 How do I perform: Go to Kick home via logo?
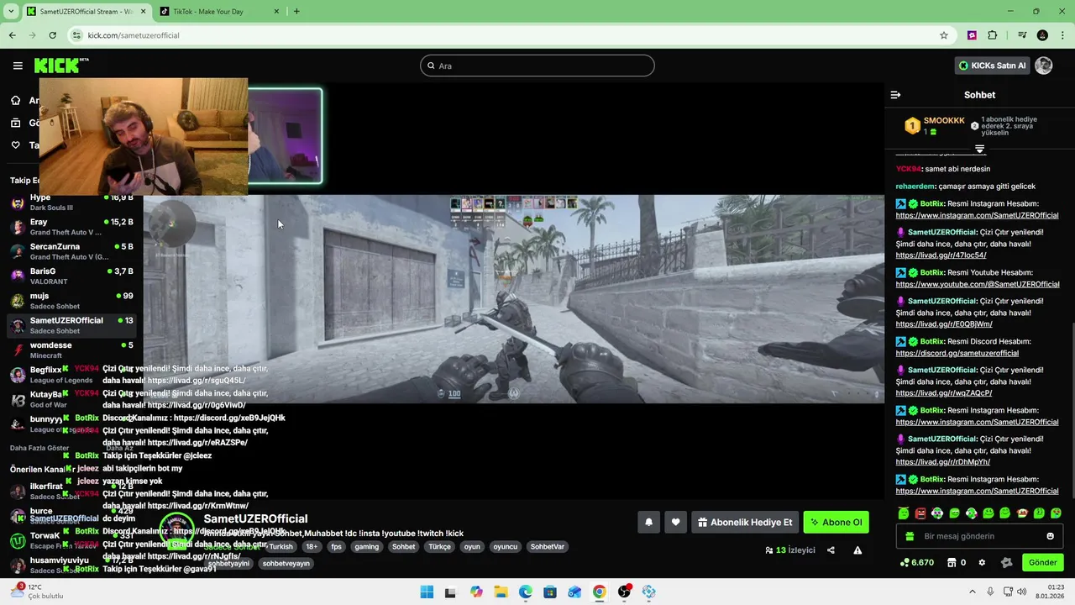pyautogui.click(x=60, y=66)
